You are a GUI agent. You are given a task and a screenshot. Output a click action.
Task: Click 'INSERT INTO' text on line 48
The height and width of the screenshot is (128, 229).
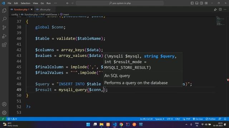tap(72, 84)
